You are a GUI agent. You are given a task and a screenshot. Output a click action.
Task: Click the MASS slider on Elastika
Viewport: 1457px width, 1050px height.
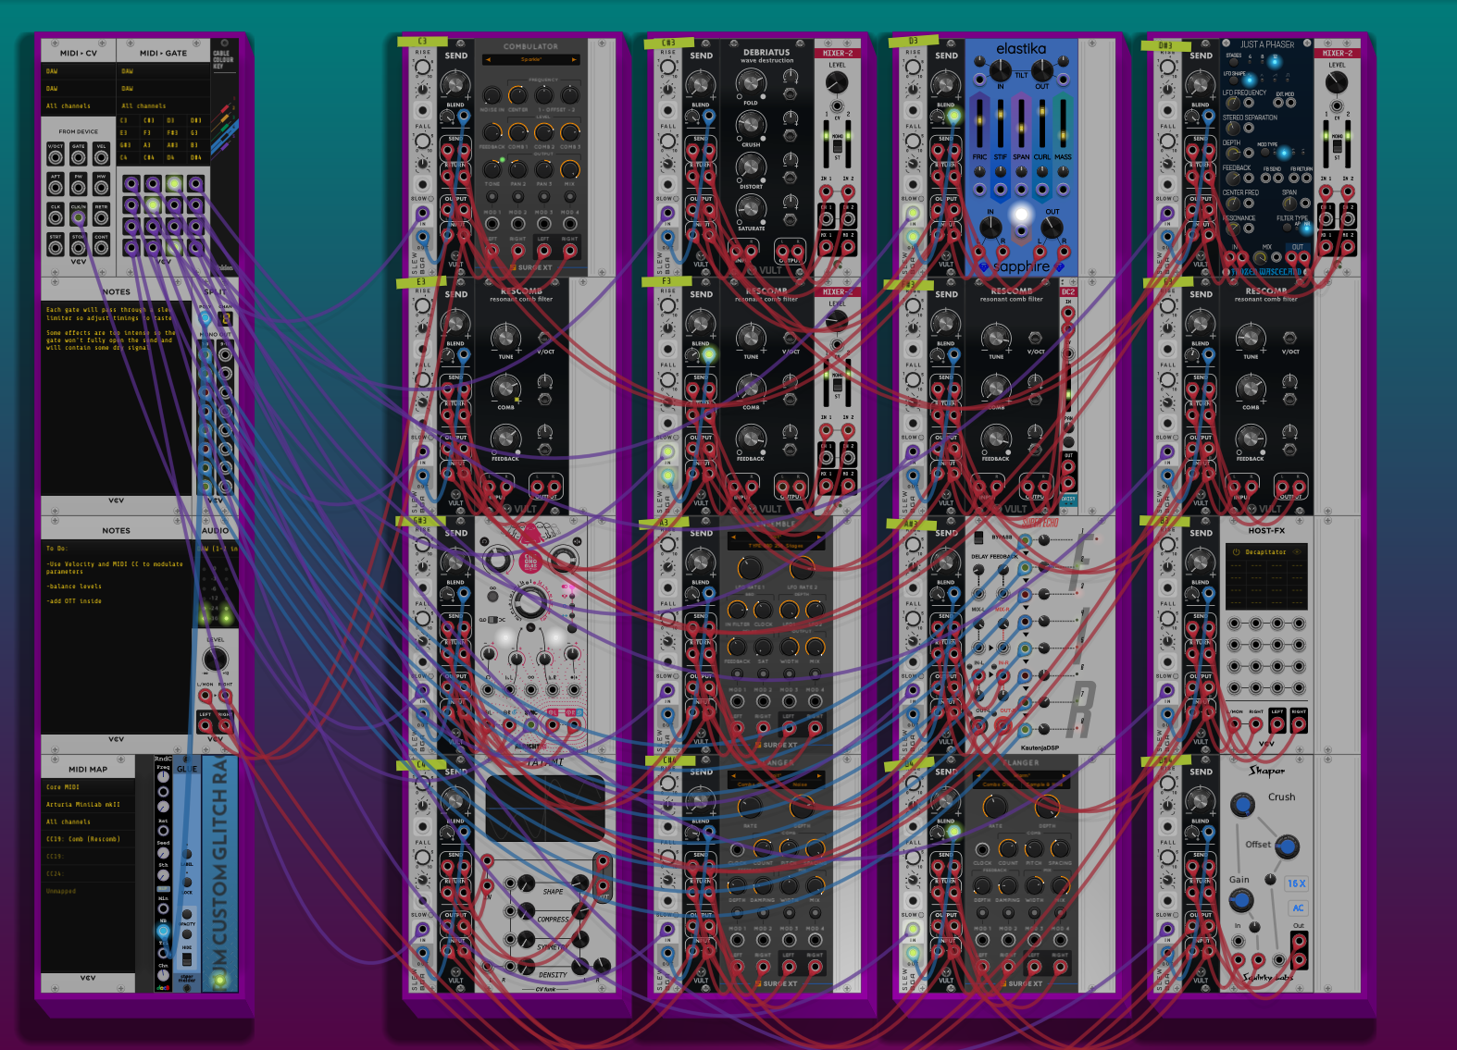pos(1063,123)
